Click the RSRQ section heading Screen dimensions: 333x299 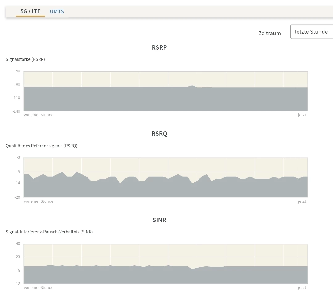click(159, 134)
